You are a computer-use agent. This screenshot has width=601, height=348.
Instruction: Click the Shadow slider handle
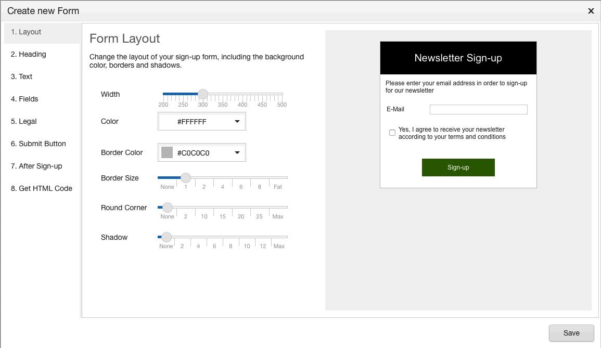pos(167,237)
